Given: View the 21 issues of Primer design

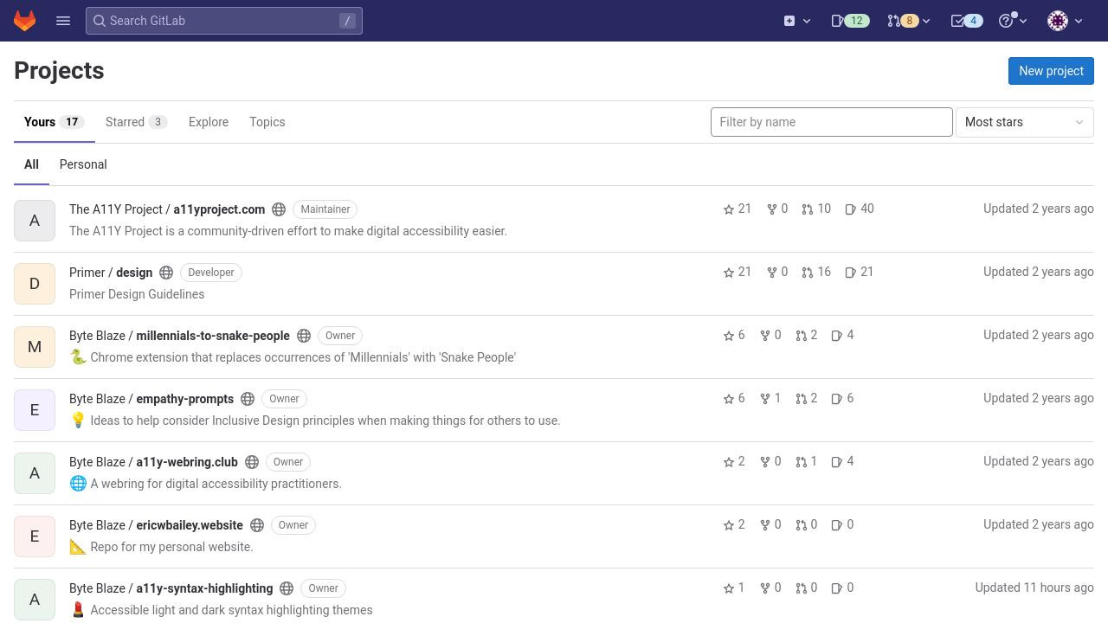Looking at the screenshot, I should click(x=860, y=273).
